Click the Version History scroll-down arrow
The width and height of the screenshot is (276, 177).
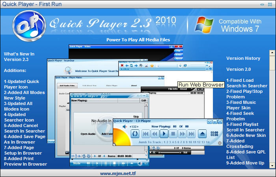point(272,166)
